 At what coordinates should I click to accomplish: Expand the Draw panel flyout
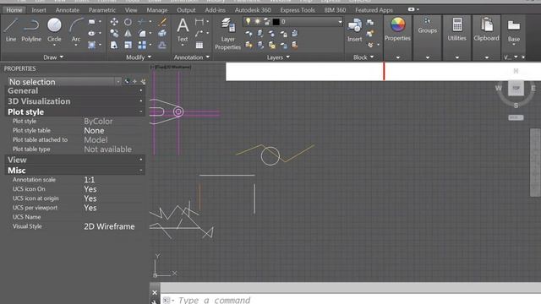pos(53,57)
